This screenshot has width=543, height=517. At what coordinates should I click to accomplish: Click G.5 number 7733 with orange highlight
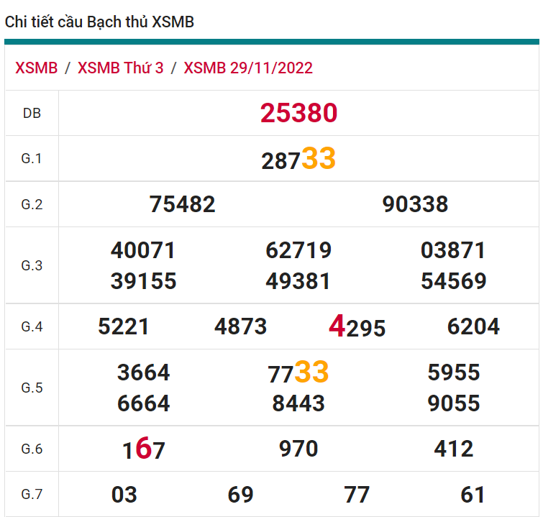[298, 373]
